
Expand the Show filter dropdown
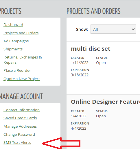click(113, 29)
